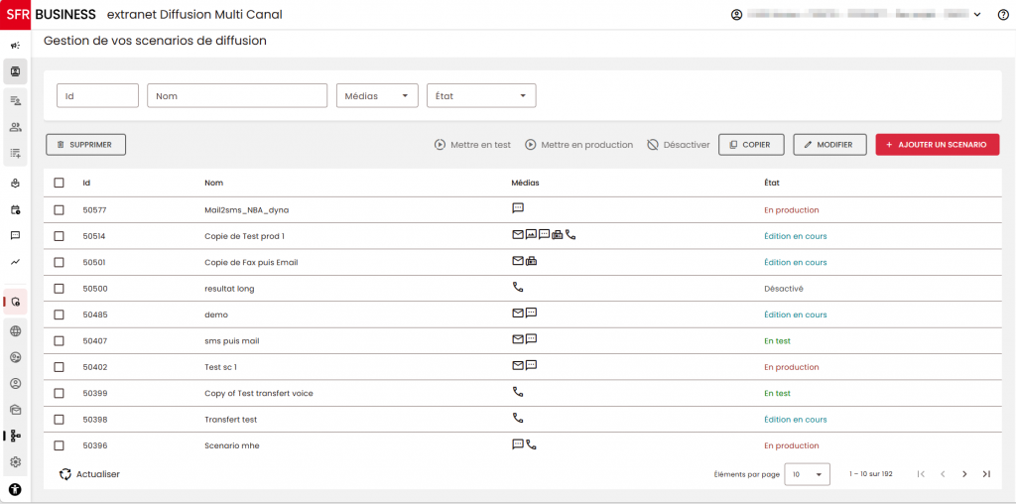Focus the Nom search input field
Screen dimensions: 1016x504
[x=237, y=96]
